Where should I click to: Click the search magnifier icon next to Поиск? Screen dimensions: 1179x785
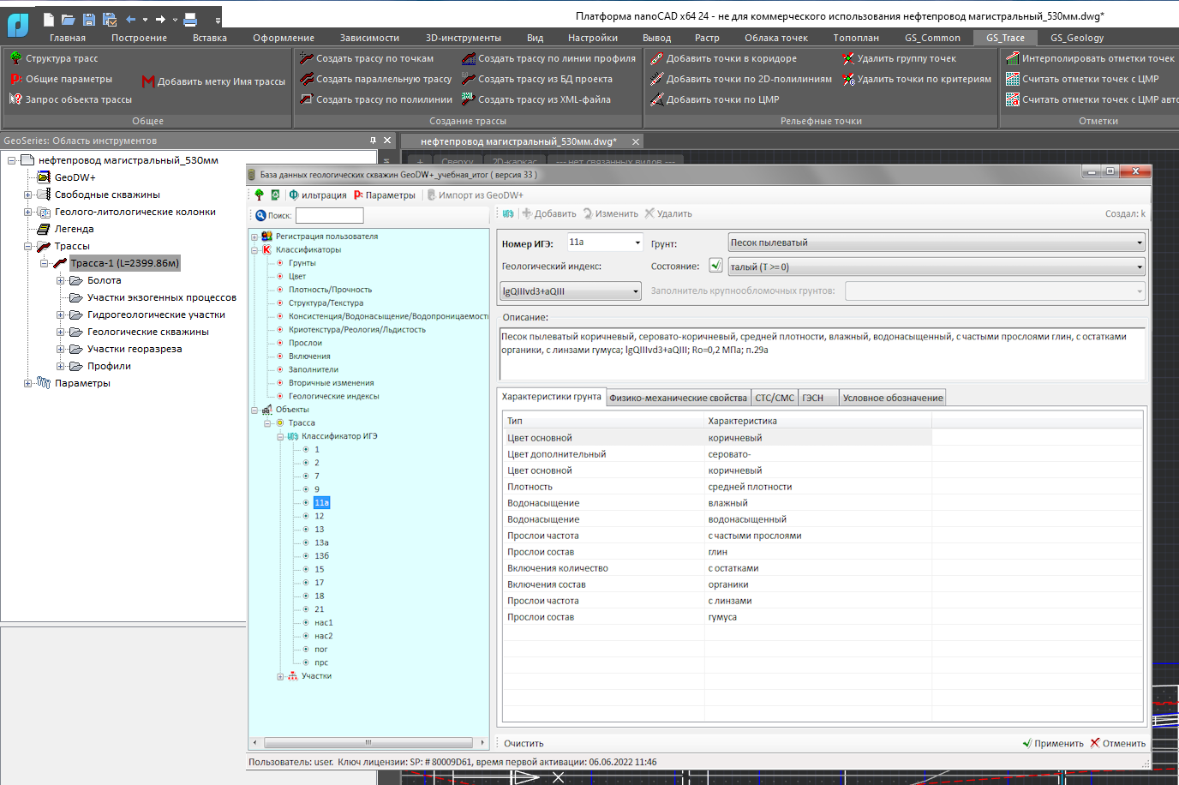point(260,216)
